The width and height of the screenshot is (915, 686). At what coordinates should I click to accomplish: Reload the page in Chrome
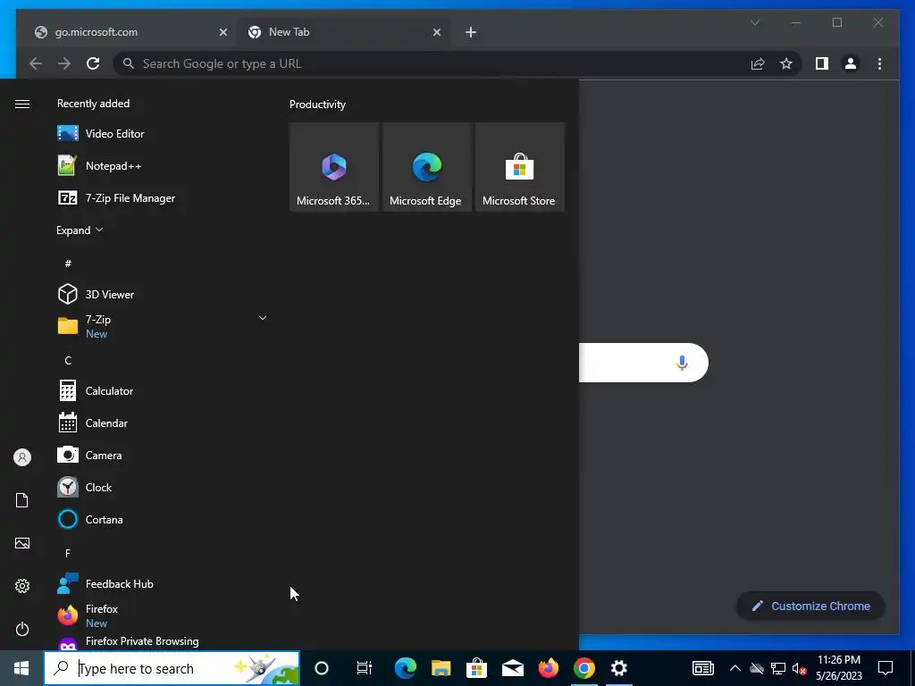[x=93, y=63]
